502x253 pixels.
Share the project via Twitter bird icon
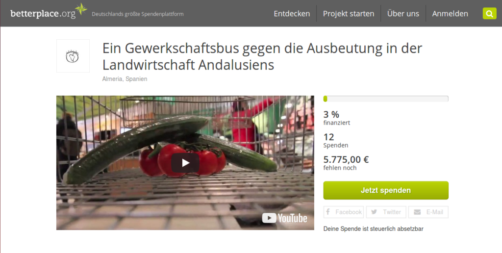(x=374, y=212)
